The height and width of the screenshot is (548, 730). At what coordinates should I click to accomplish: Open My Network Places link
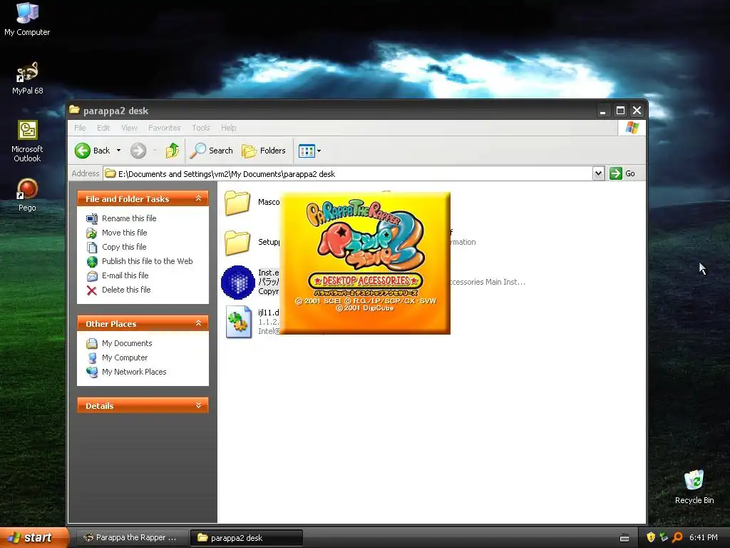pos(133,372)
